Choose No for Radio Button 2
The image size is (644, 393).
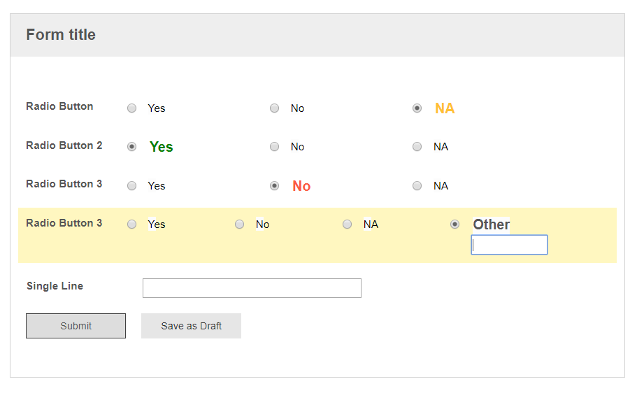pos(275,147)
